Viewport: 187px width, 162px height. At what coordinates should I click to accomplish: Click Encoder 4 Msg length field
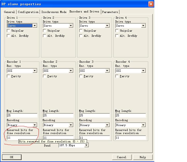coord(131,115)
